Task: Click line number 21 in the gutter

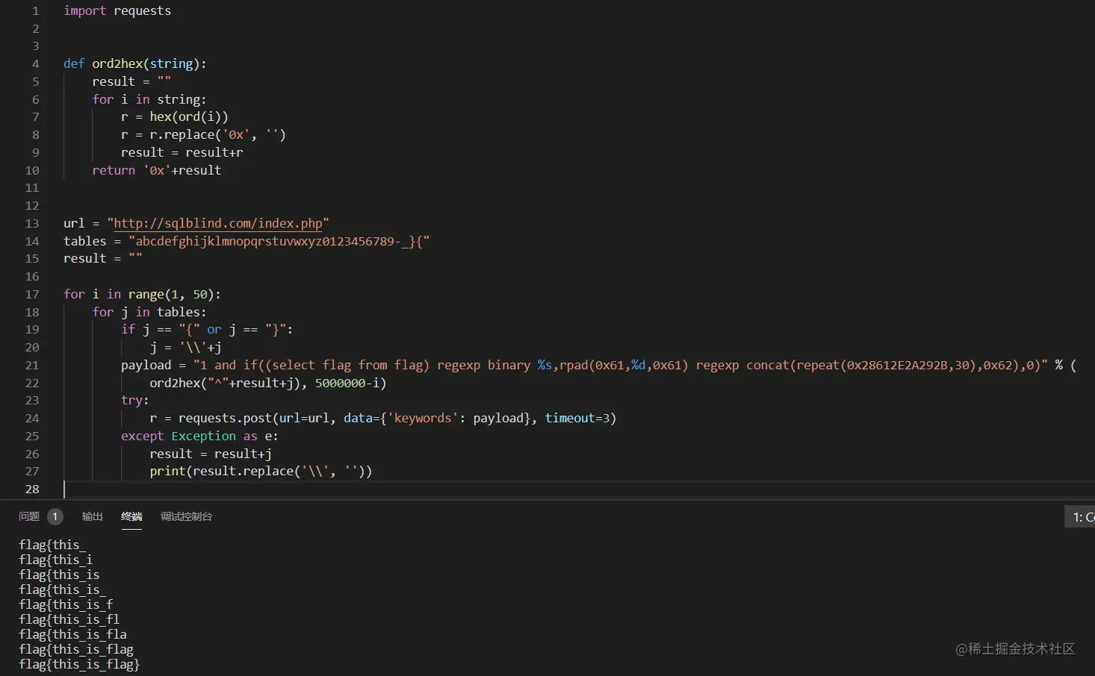Action: click(x=32, y=365)
